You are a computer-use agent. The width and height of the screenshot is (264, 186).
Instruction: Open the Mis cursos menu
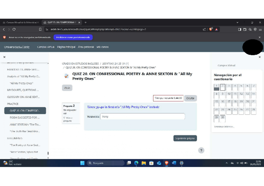(102, 47)
